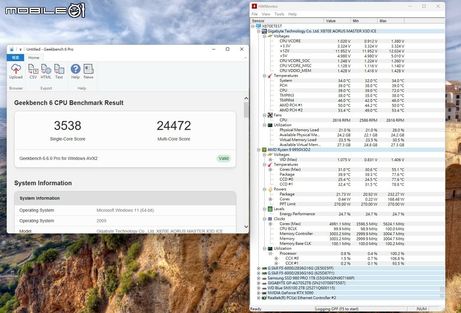Open HWMonitor File menu
The height and width of the screenshot is (313, 461).
[255, 14]
